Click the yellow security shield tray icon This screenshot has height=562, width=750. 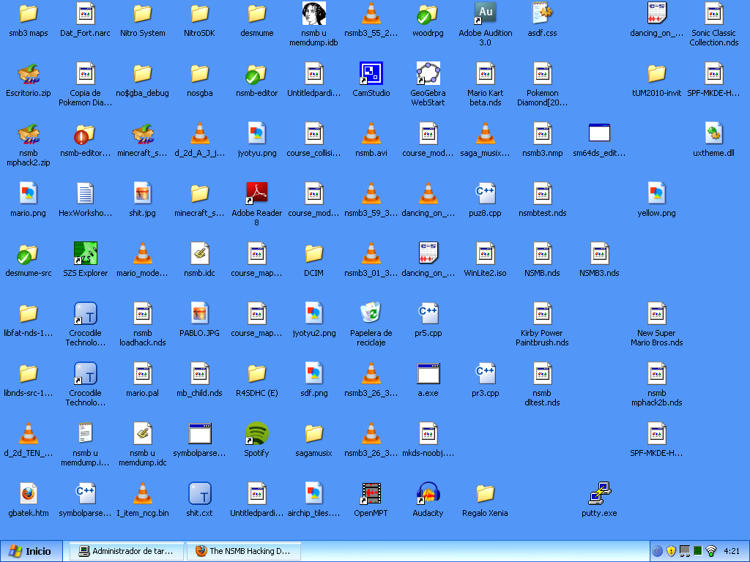tap(671, 551)
